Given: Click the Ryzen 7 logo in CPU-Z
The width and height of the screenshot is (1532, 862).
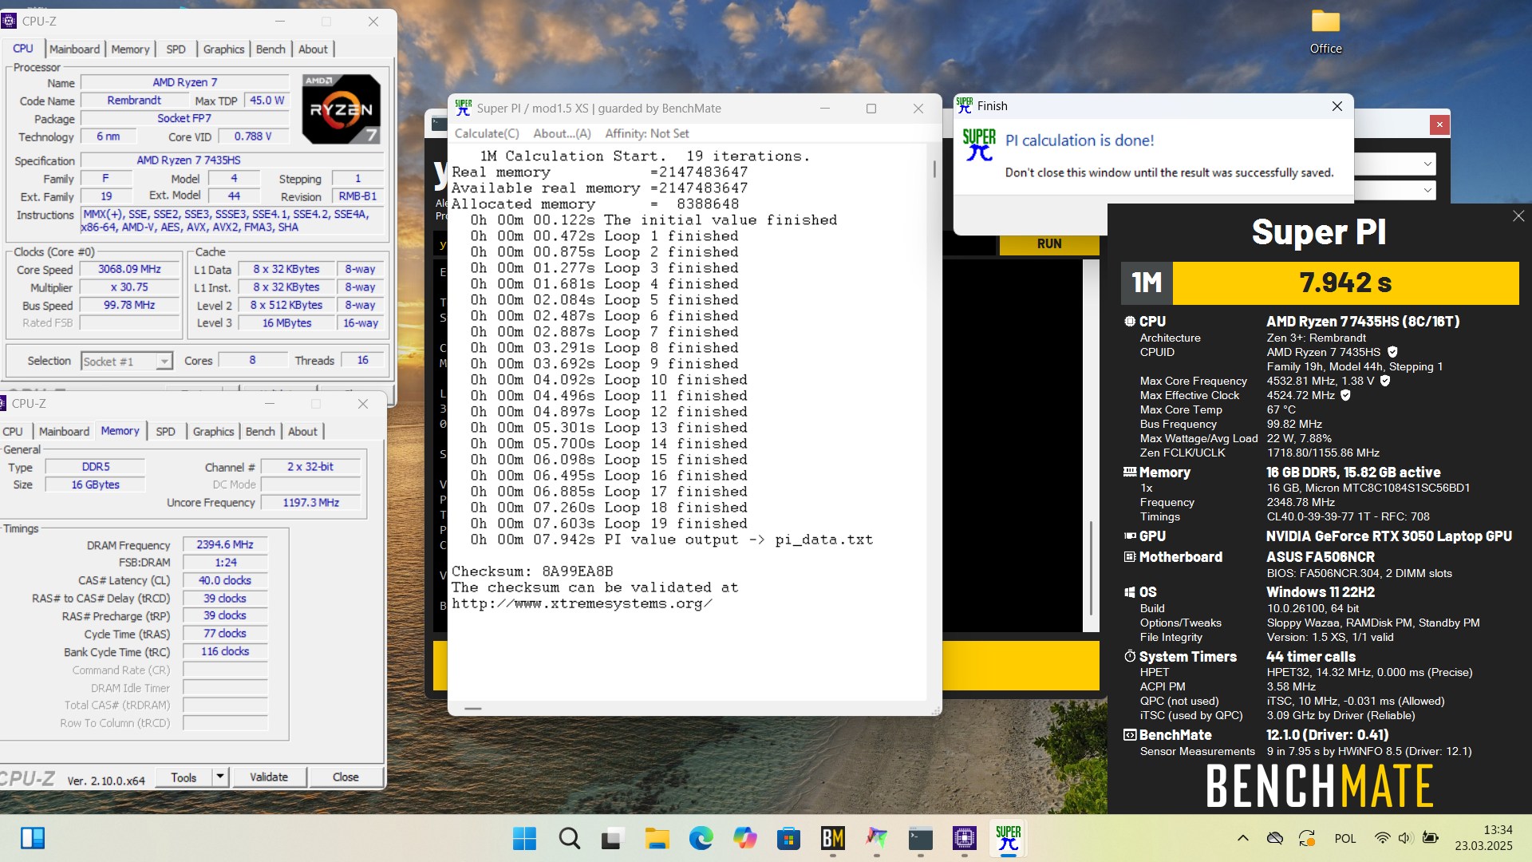Looking at the screenshot, I should 341,109.
